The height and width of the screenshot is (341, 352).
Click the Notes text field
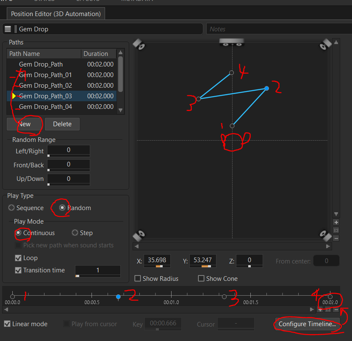(279, 29)
